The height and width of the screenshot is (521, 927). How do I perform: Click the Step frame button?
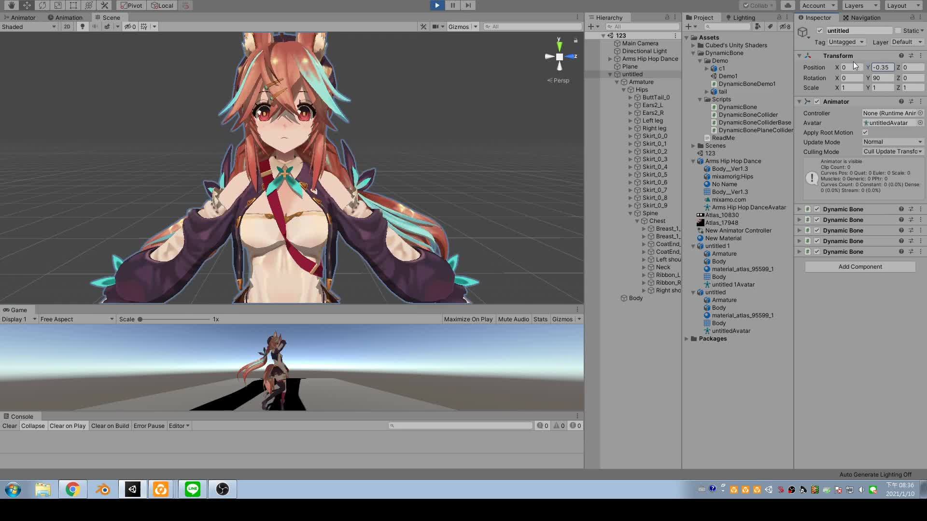pos(468,5)
